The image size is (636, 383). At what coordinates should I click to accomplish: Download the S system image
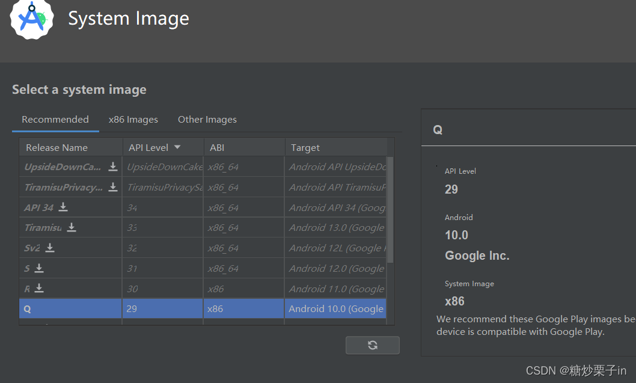tap(39, 268)
